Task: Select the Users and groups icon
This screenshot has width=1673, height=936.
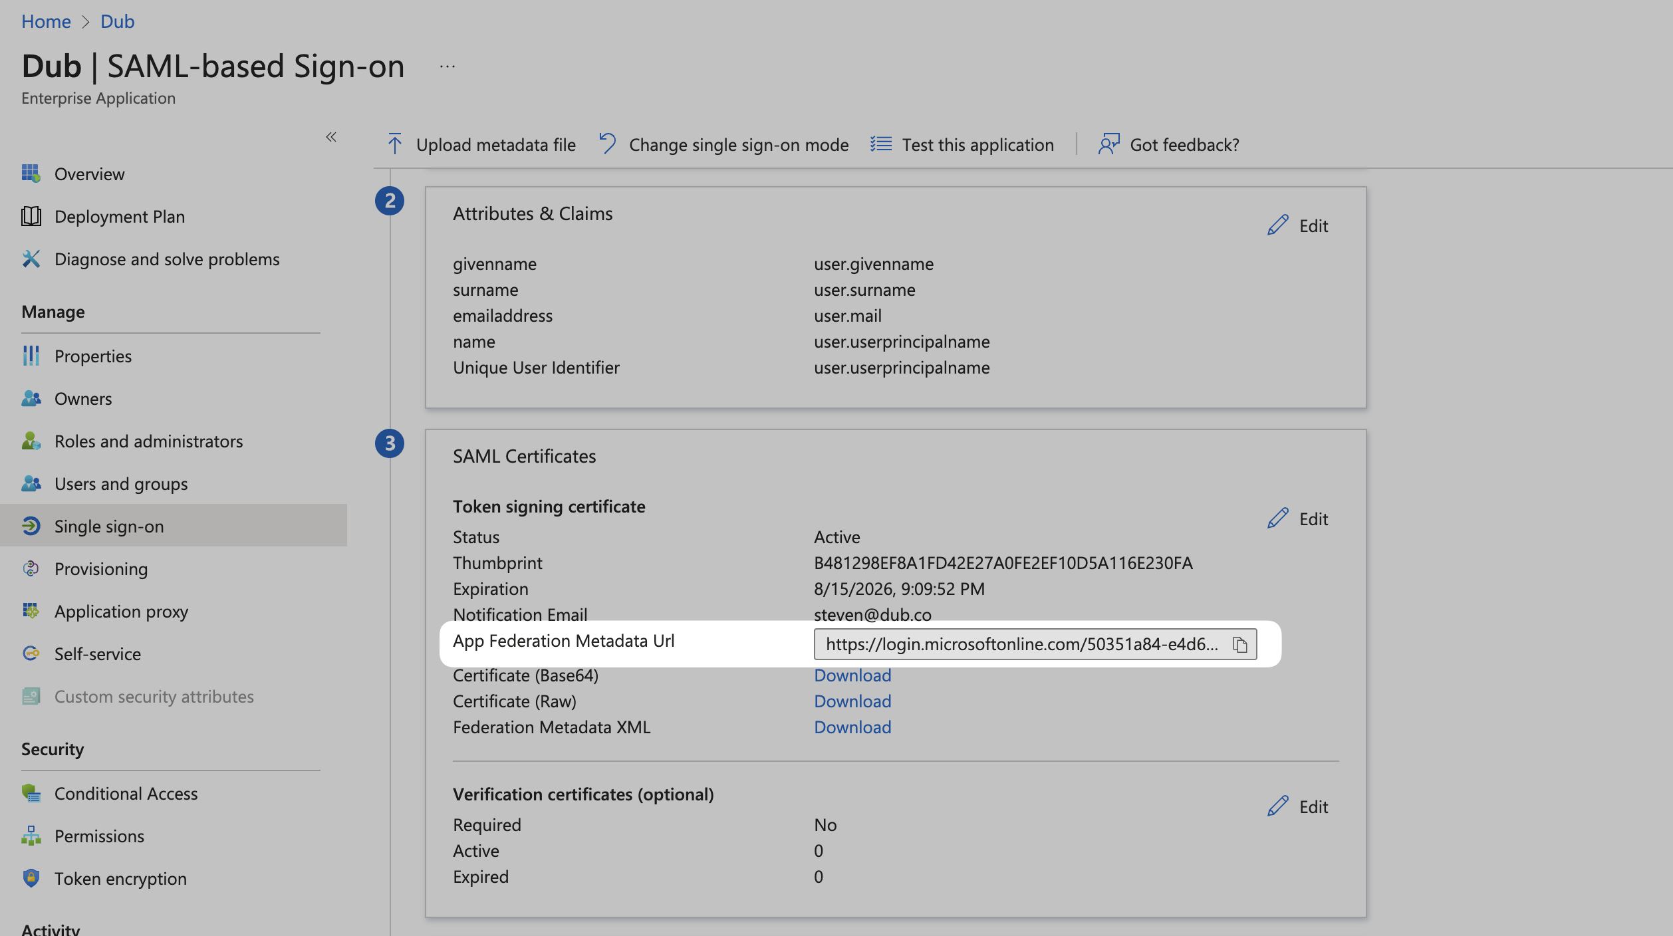Action: tap(31, 483)
